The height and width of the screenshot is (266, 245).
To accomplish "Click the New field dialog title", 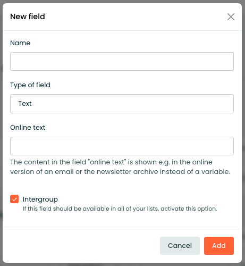I will (x=28, y=16).
